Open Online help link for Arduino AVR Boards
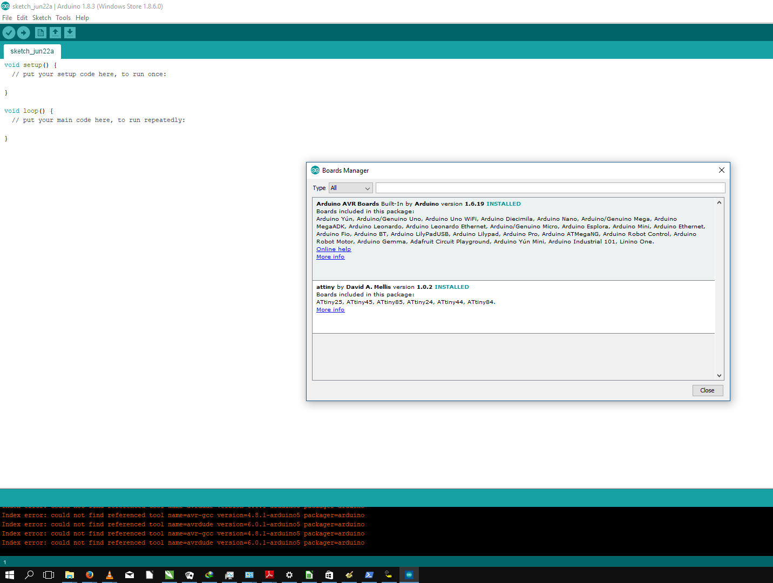 click(x=334, y=249)
